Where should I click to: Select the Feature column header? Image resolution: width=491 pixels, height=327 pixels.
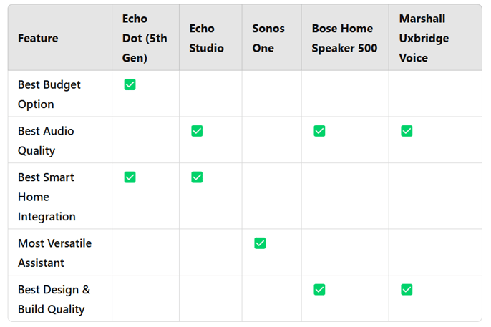point(38,38)
